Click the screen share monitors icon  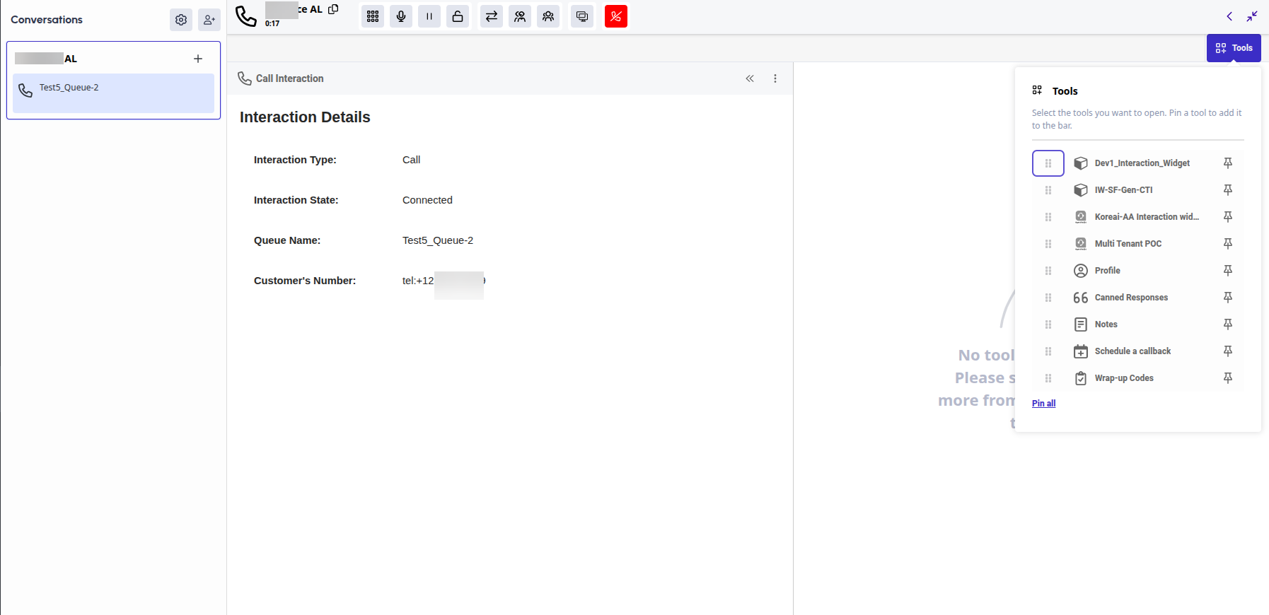(582, 16)
